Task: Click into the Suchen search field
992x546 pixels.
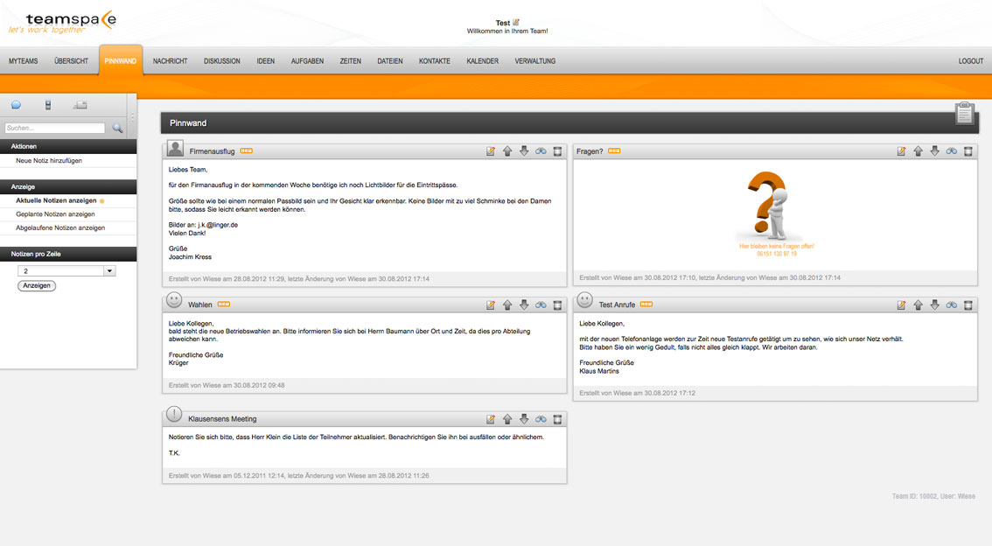Action: tap(55, 129)
